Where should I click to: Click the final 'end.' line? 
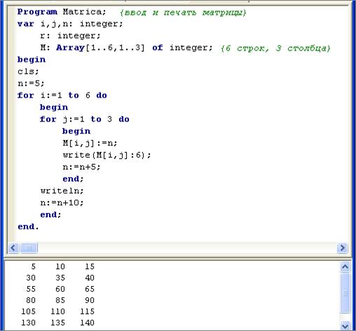[28, 227]
